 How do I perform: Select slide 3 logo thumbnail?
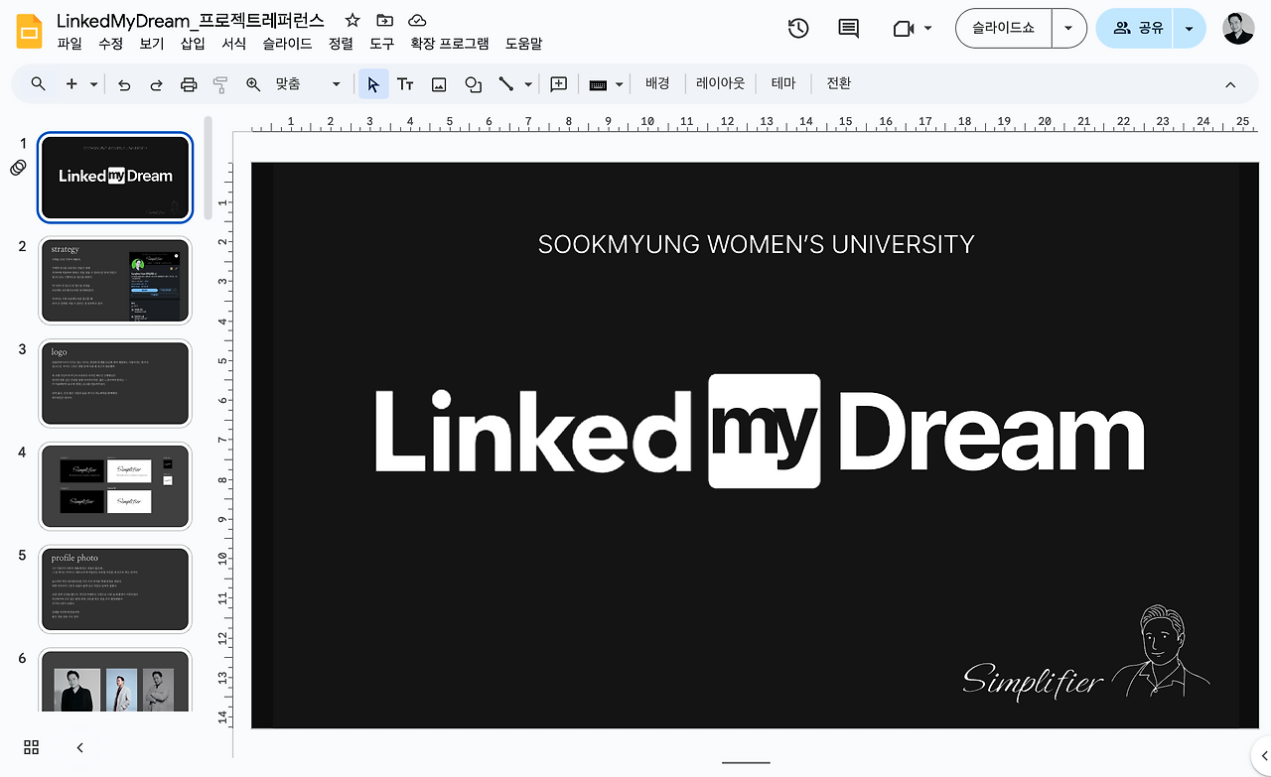pos(115,383)
